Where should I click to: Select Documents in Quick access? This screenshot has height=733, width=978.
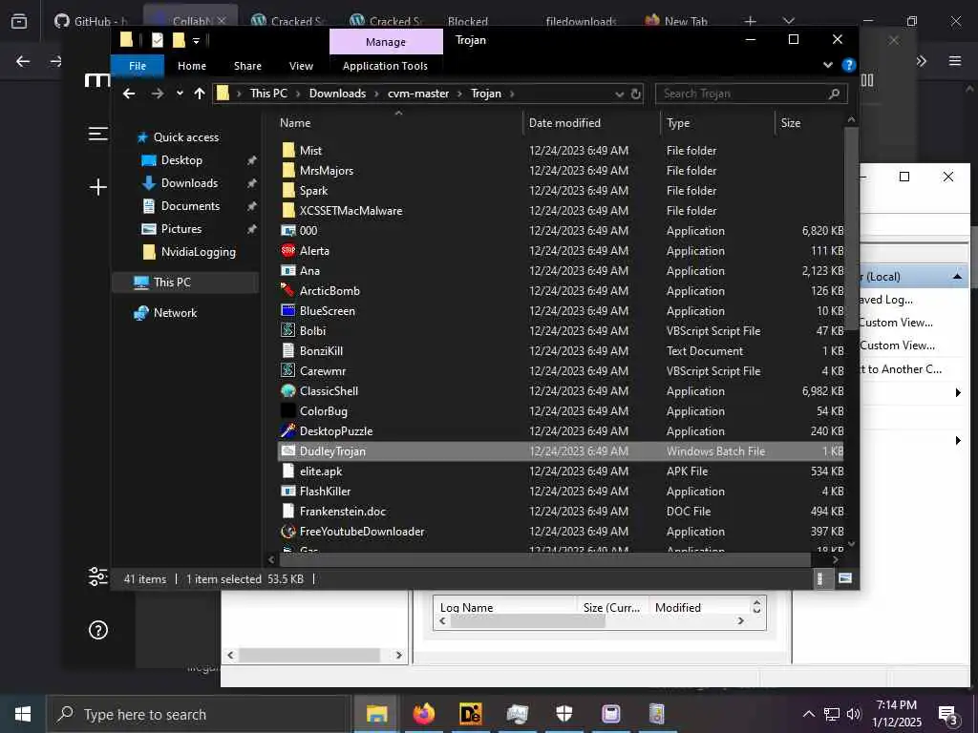(190, 206)
